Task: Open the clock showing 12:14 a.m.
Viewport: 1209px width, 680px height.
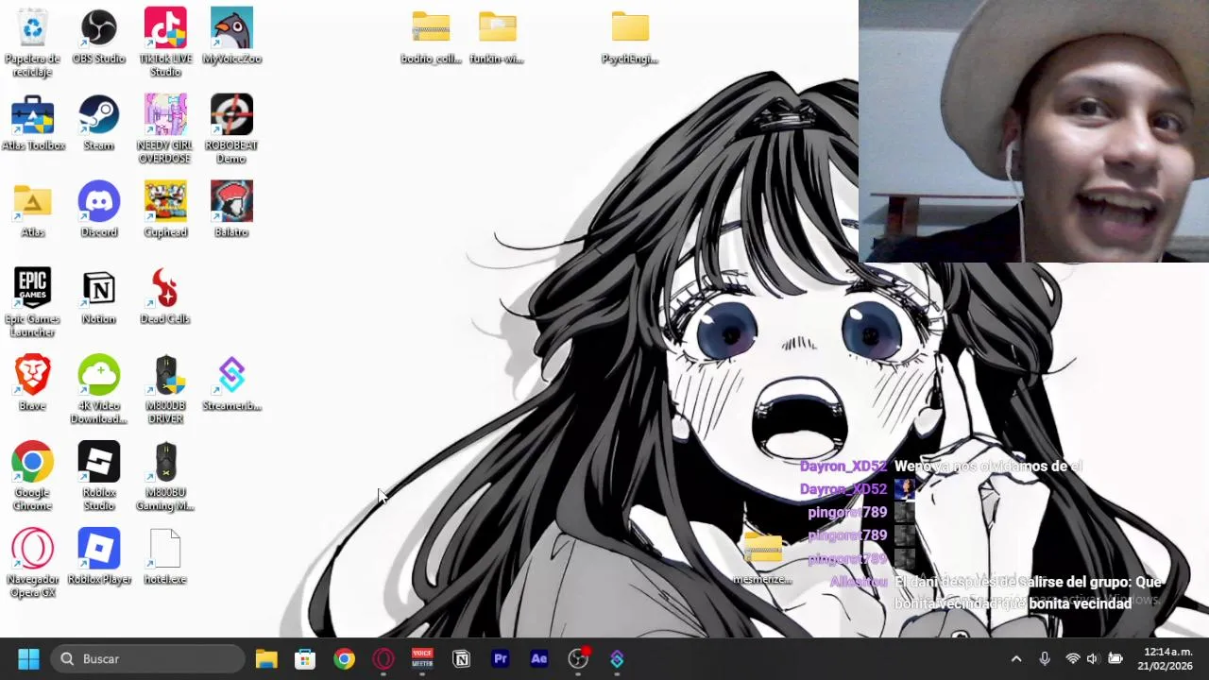Action: tap(1166, 658)
